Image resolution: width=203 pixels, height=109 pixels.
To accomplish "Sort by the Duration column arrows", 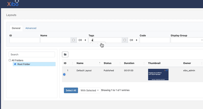I will pos(144,63).
